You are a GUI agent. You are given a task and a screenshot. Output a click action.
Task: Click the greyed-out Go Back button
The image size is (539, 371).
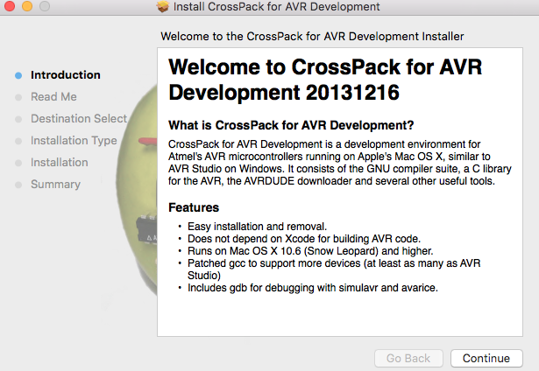click(x=408, y=358)
